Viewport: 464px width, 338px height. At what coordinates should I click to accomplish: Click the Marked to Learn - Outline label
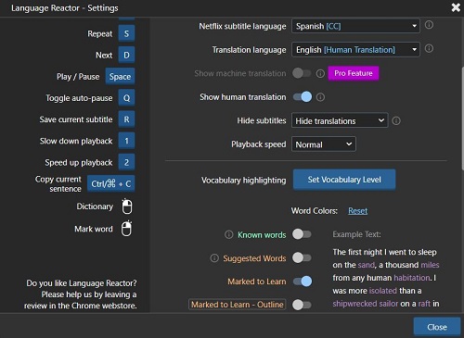(238, 305)
